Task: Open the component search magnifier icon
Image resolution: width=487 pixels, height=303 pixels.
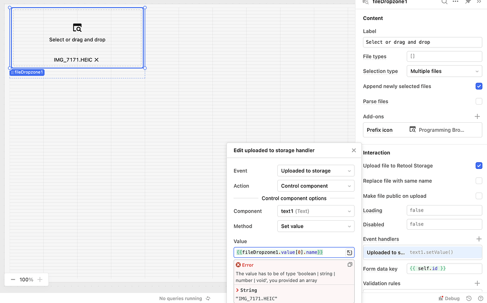Action: 444,2
